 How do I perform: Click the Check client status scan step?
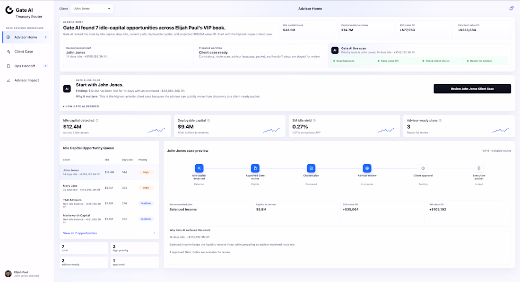(x=442, y=61)
